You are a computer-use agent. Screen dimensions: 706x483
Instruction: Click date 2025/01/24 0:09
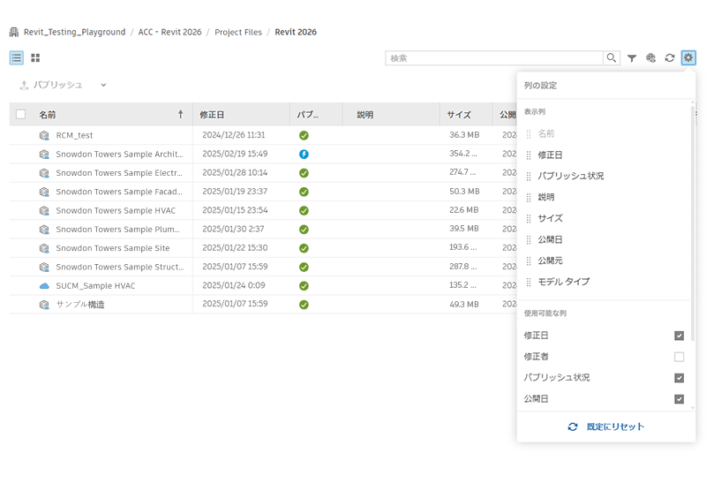click(234, 285)
